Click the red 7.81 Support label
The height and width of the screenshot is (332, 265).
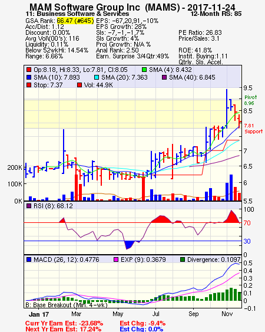(253, 129)
